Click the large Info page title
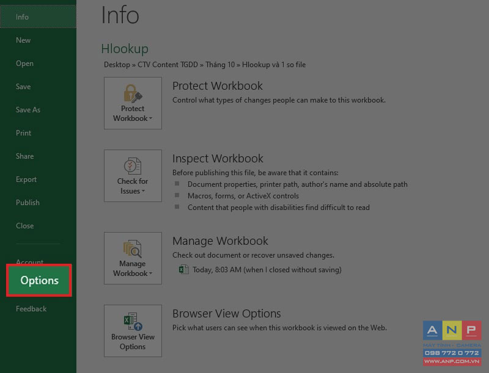 [x=120, y=15]
